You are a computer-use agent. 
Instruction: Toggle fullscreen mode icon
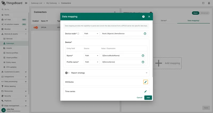point(203,3)
